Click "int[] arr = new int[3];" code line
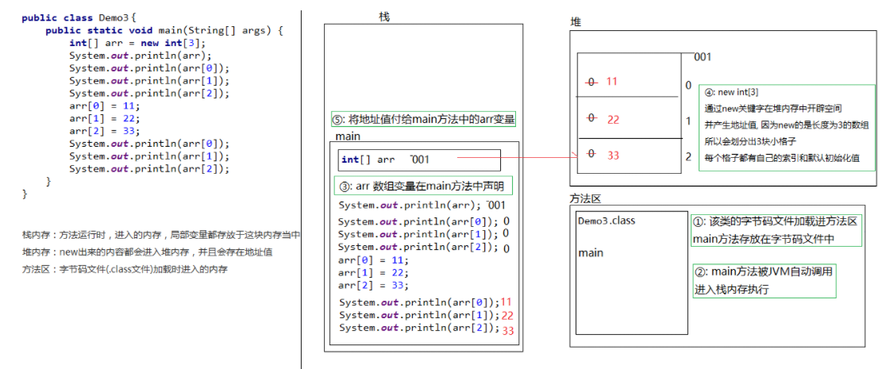Screen dimensions: 882x369 [x=138, y=44]
